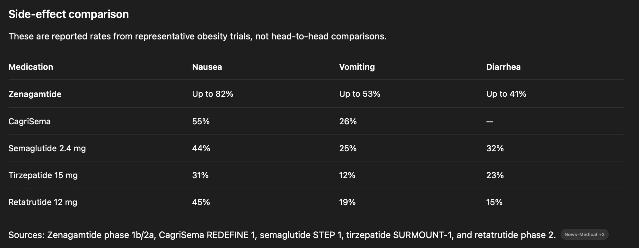Click the Up to 82% nausea cell

tap(213, 94)
